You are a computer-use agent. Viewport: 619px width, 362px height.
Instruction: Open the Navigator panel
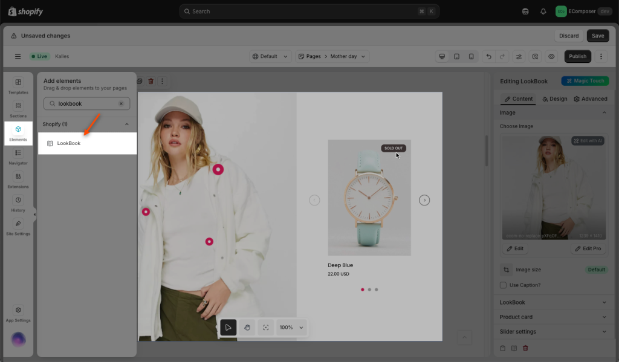click(x=18, y=157)
